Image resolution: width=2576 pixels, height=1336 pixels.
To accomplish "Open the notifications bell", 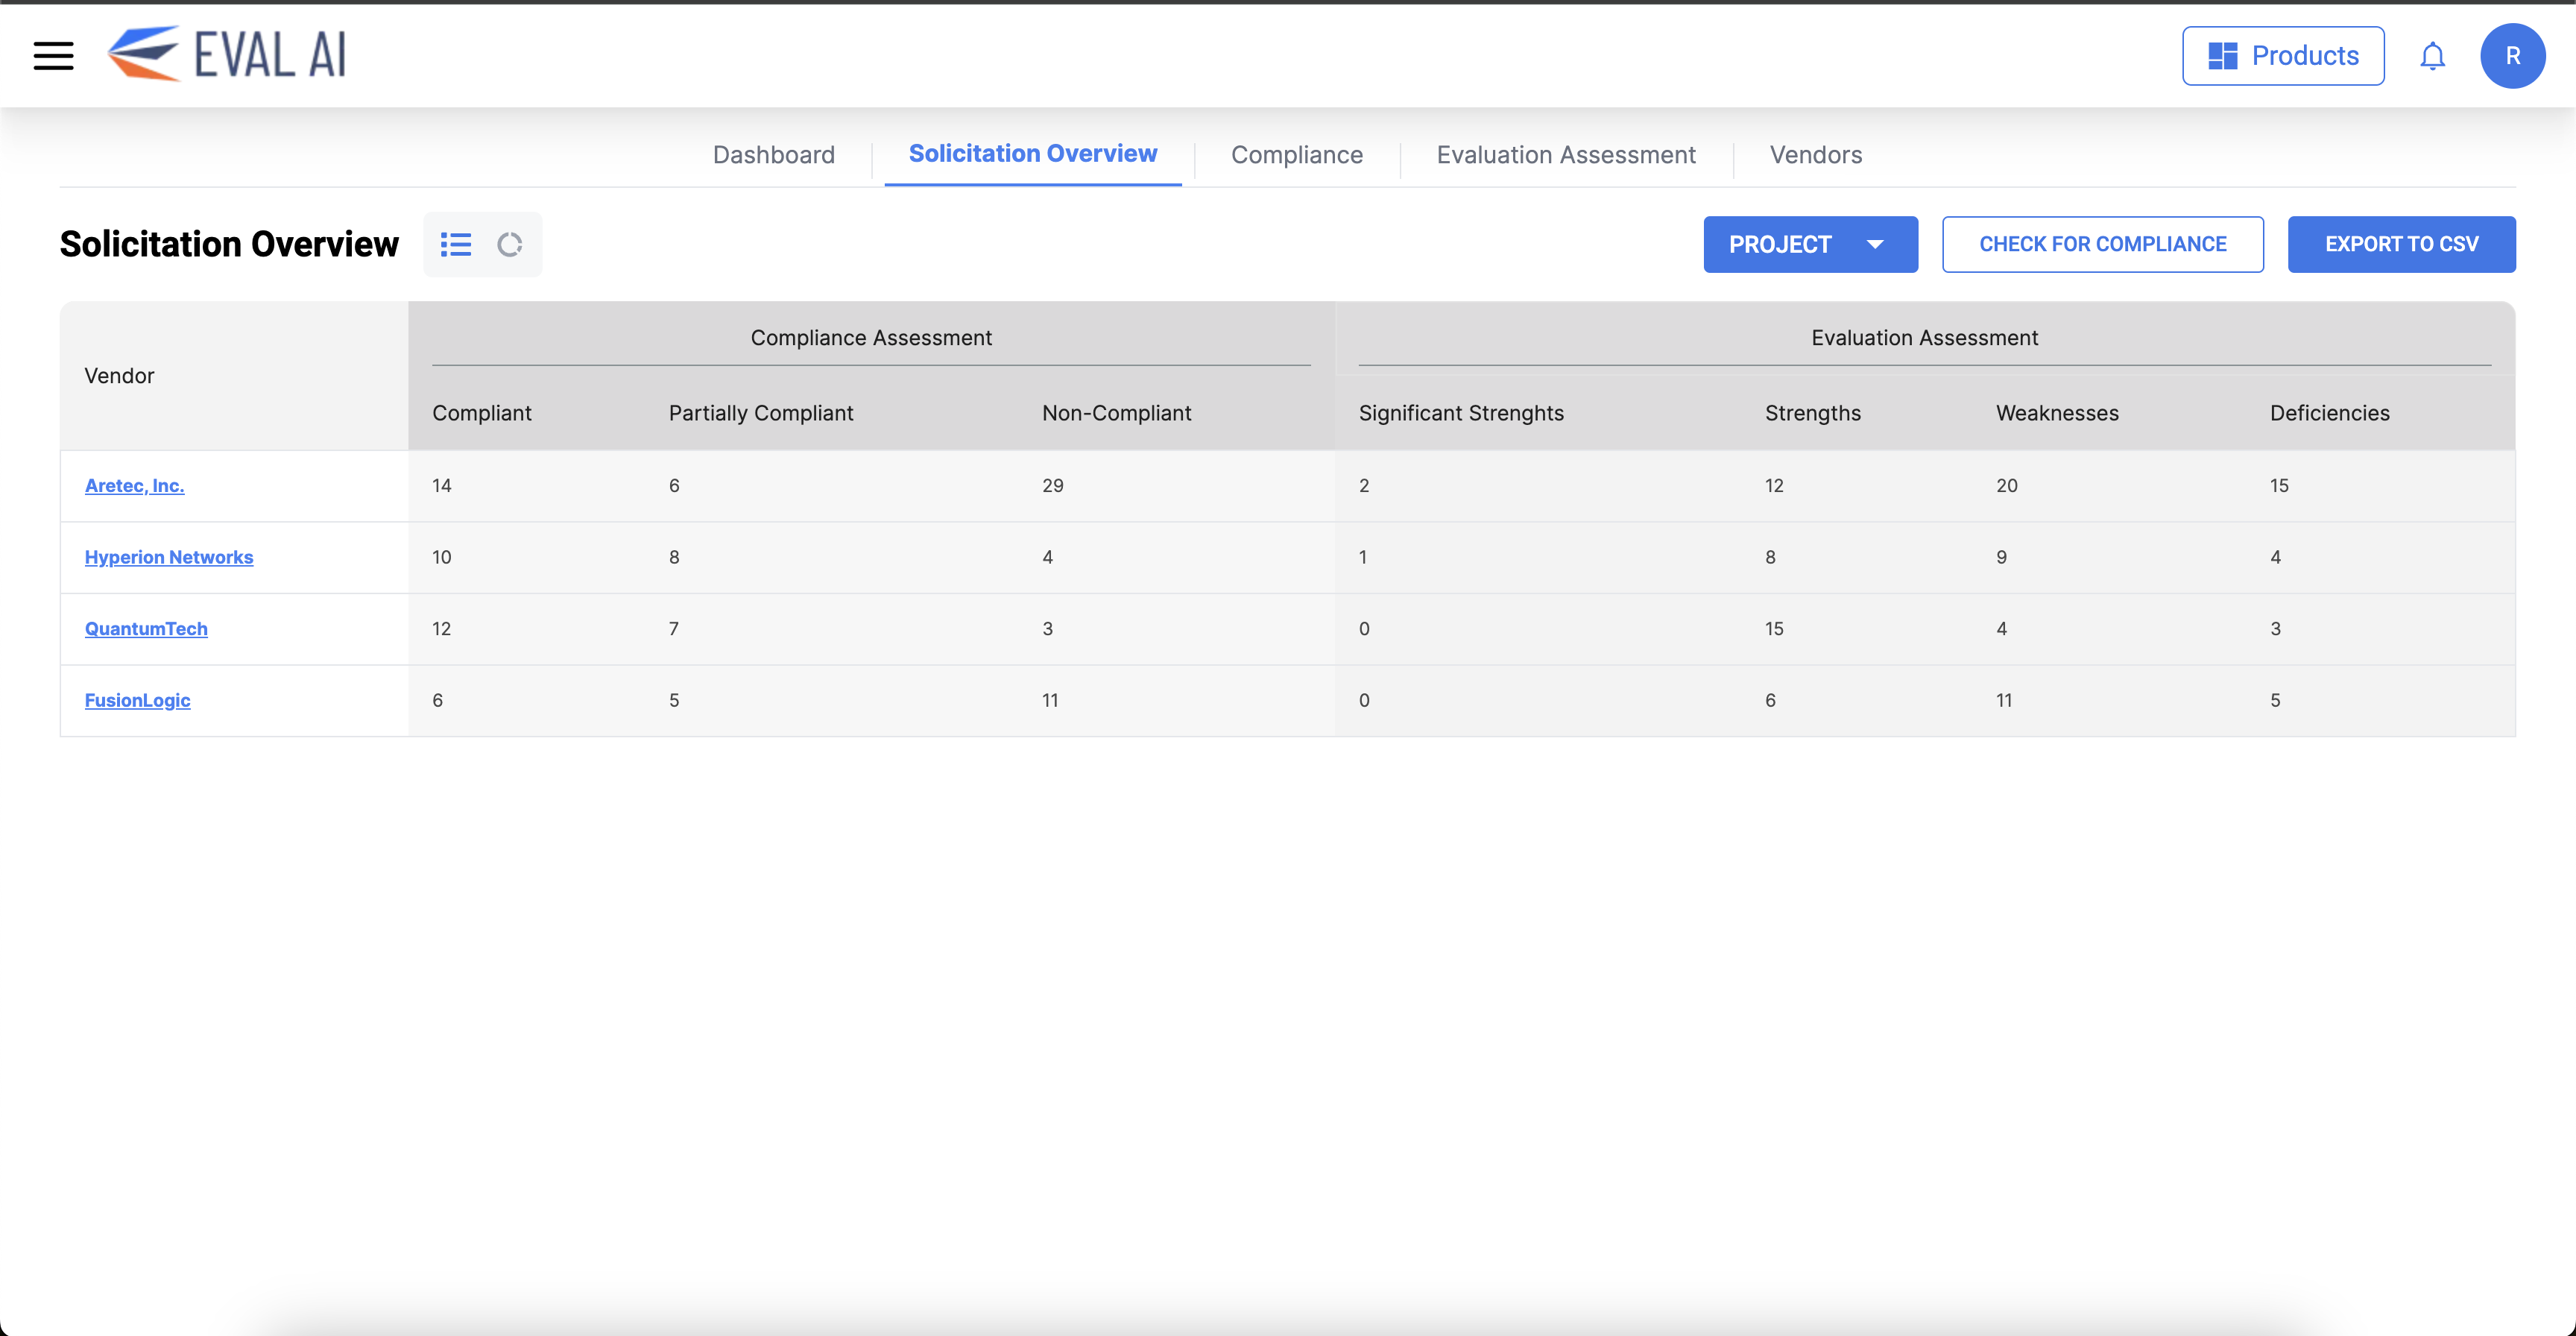I will [x=2432, y=56].
